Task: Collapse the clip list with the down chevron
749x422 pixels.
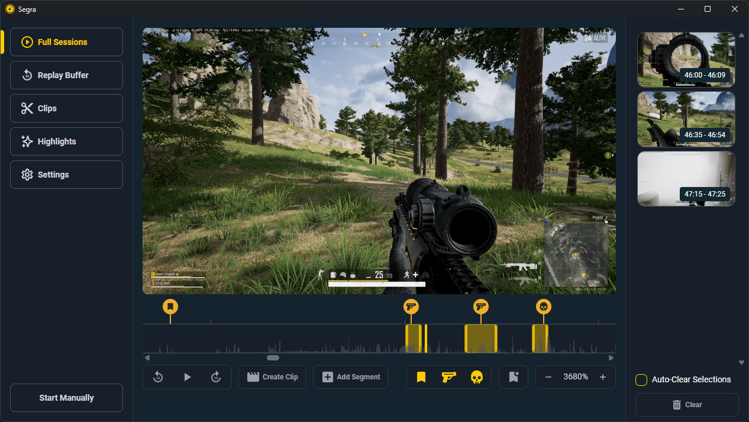Action: coord(741,362)
